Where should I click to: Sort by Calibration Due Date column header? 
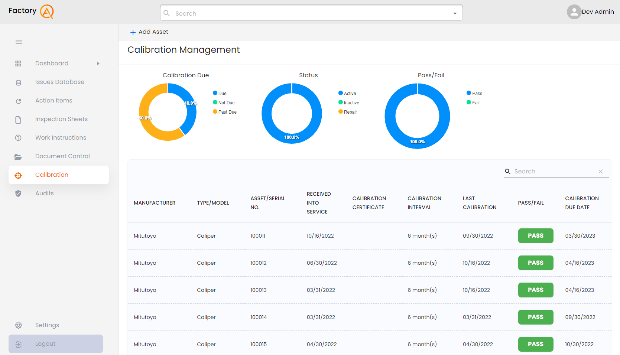tap(582, 203)
